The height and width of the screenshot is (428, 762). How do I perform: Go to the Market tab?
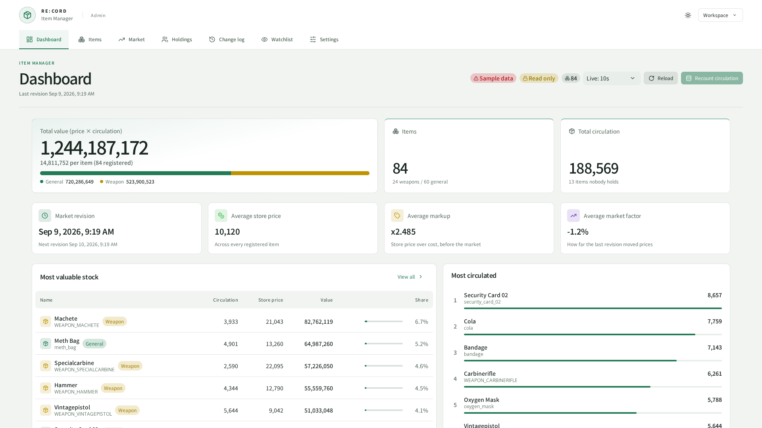click(x=131, y=40)
